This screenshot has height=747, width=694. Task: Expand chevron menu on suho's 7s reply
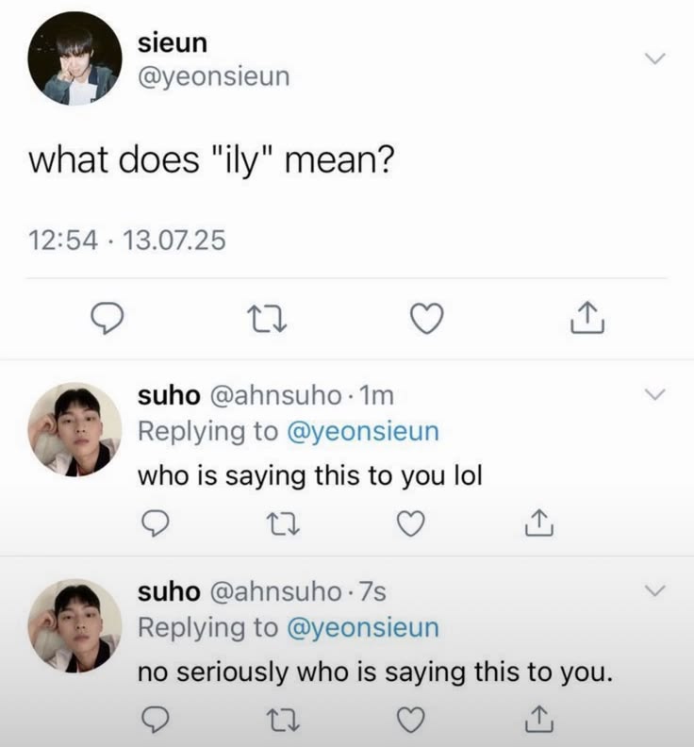(x=655, y=590)
